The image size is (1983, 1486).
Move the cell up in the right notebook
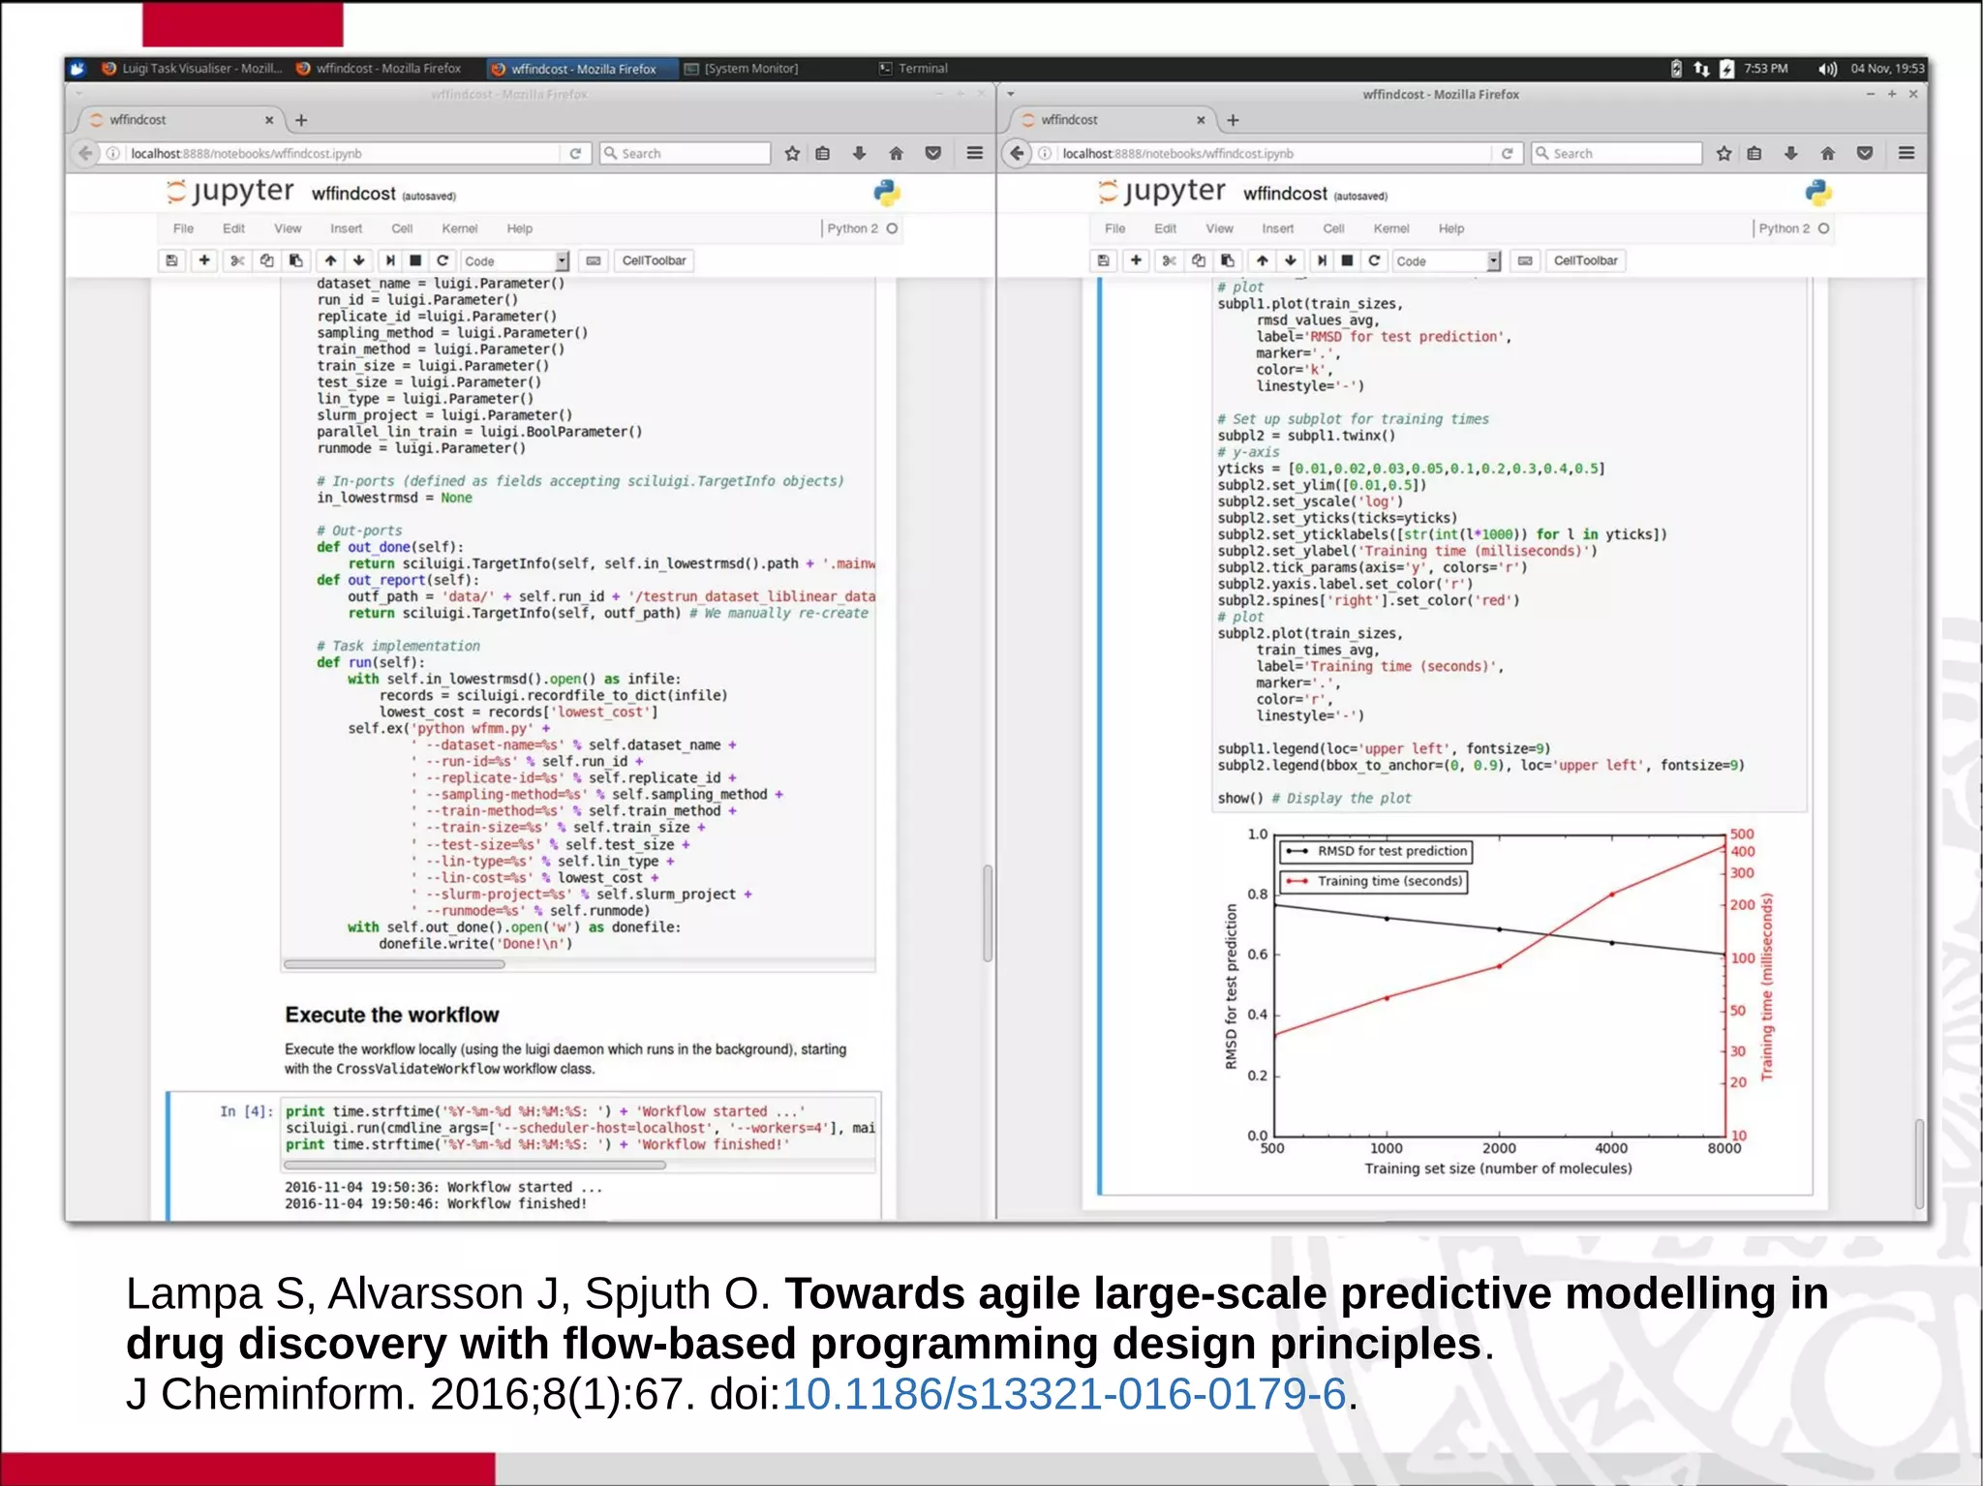coord(1262,260)
